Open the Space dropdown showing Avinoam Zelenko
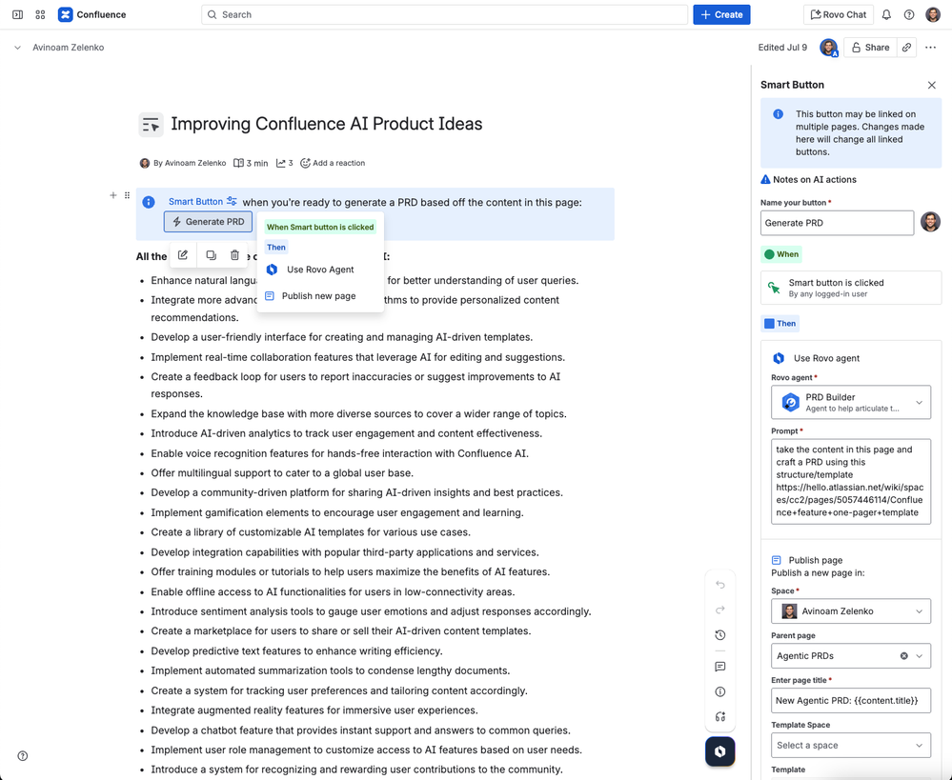The width and height of the screenshot is (952, 780). [851, 611]
